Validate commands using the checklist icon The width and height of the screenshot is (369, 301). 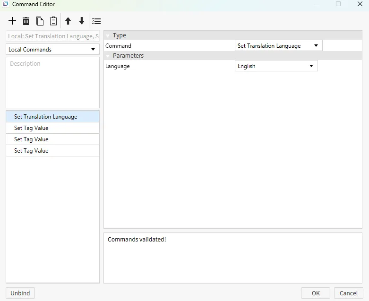[96, 21]
